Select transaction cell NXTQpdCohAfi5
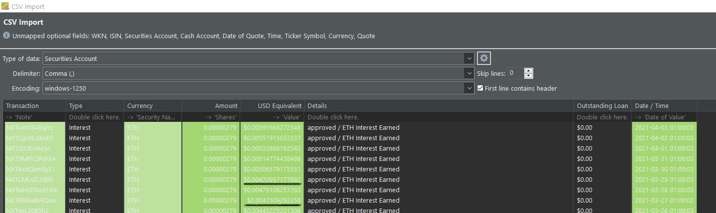The height and width of the screenshot is (213, 716). pyautogui.click(x=34, y=138)
